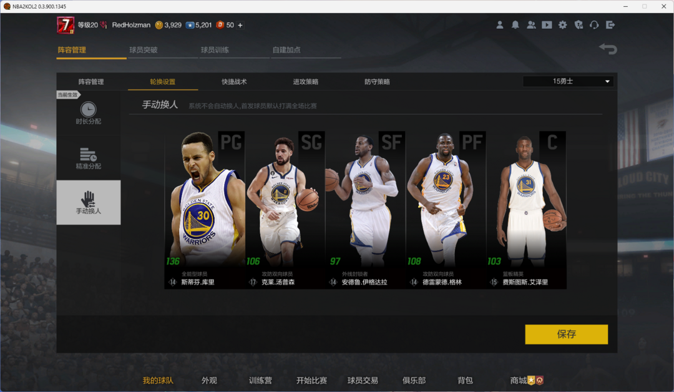Go to 俱乐部 in bottom nav
The height and width of the screenshot is (392, 674).
[x=414, y=380]
